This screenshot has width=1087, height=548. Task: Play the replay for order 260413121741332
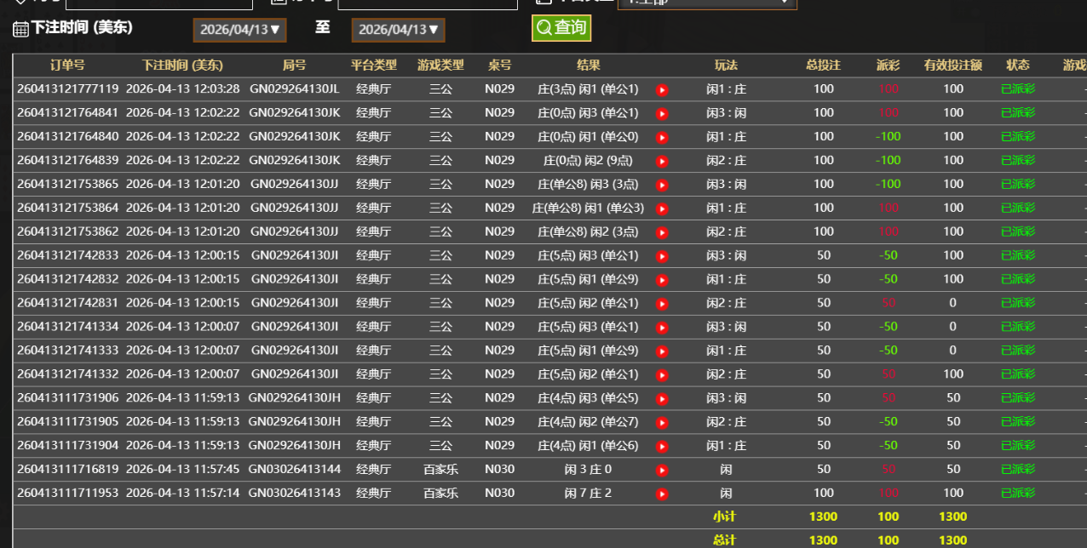662,375
